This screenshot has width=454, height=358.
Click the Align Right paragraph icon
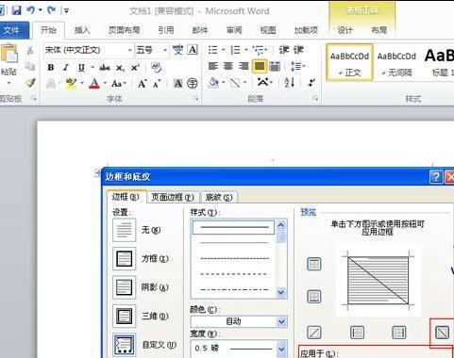tap(244, 66)
